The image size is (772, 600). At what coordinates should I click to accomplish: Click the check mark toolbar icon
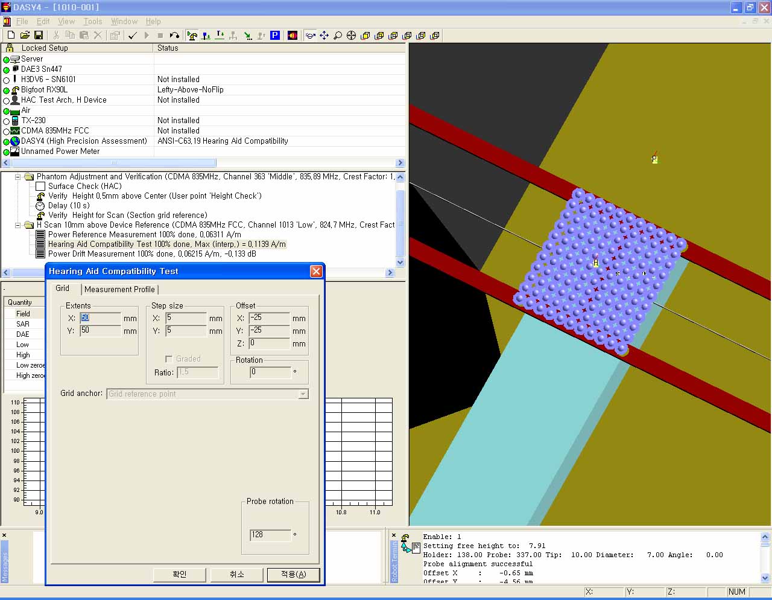[x=133, y=36]
